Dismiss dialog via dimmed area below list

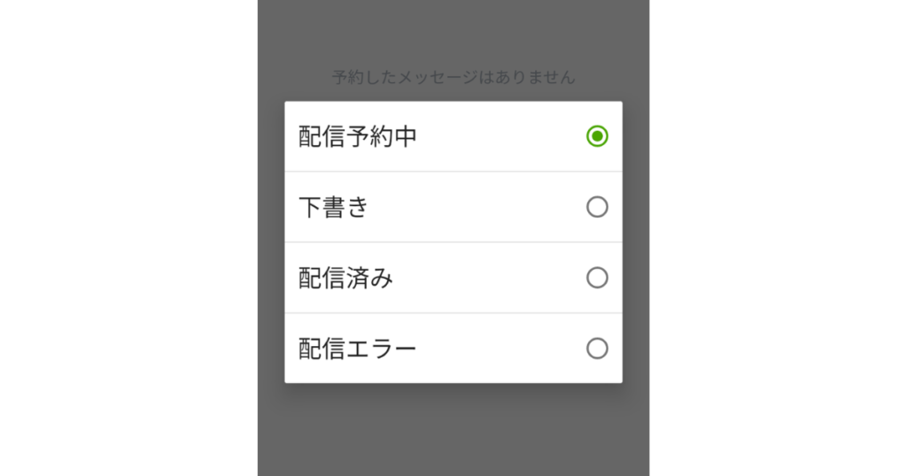pyautogui.click(x=453, y=430)
